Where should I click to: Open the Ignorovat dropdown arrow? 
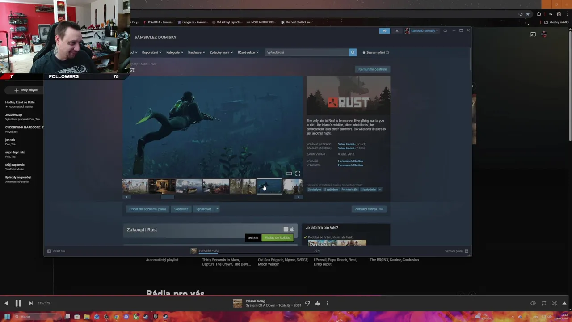coord(217,209)
